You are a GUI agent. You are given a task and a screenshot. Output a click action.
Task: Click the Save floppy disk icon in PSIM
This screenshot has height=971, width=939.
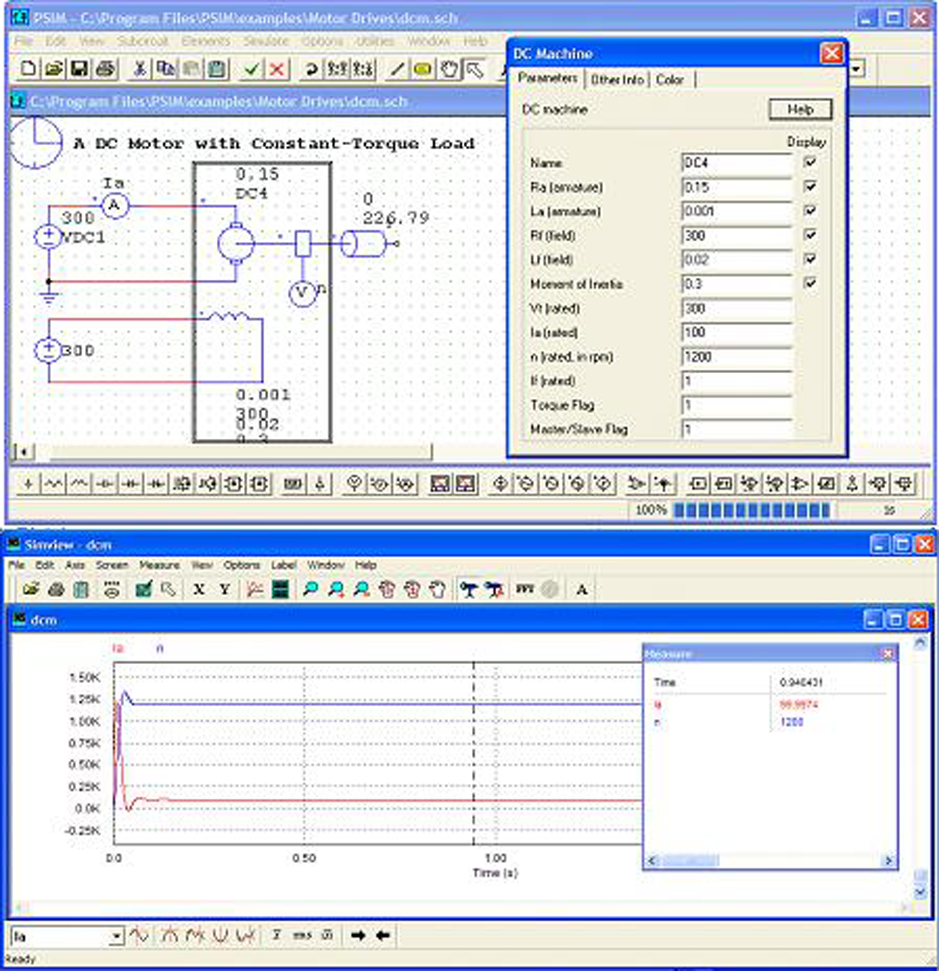tap(80, 68)
